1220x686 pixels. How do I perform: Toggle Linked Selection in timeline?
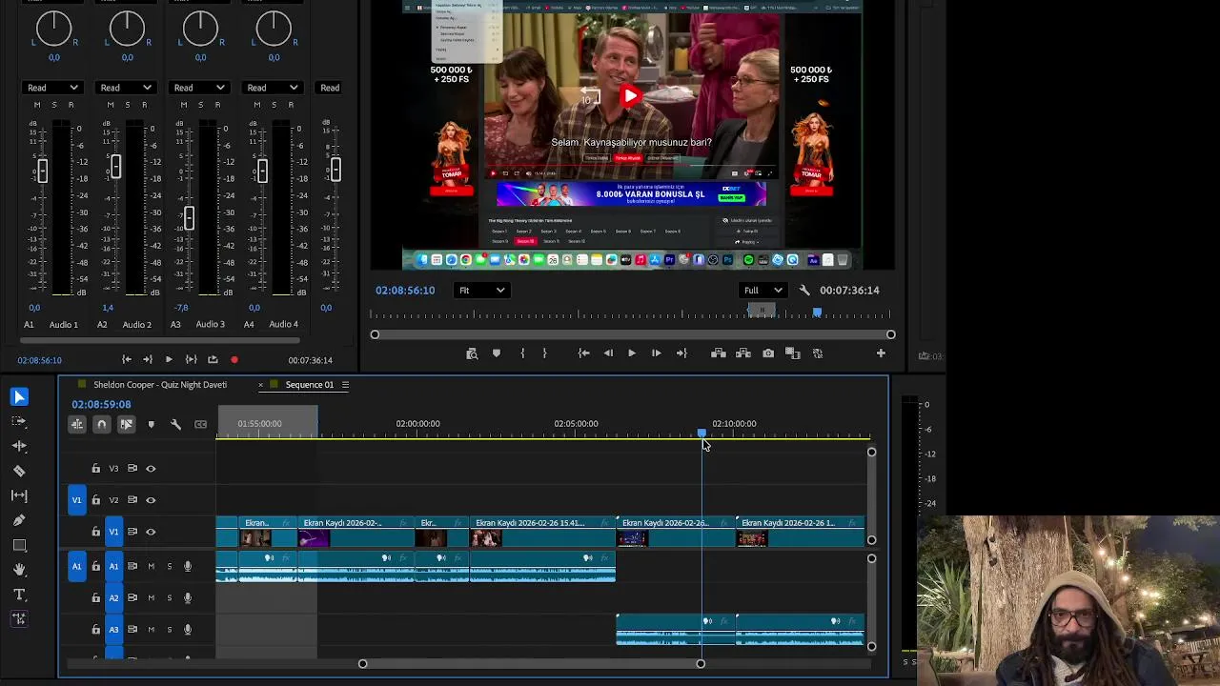click(x=126, y=424)
